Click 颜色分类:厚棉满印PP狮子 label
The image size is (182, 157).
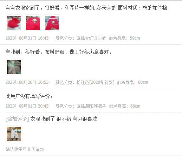(81, 106)
